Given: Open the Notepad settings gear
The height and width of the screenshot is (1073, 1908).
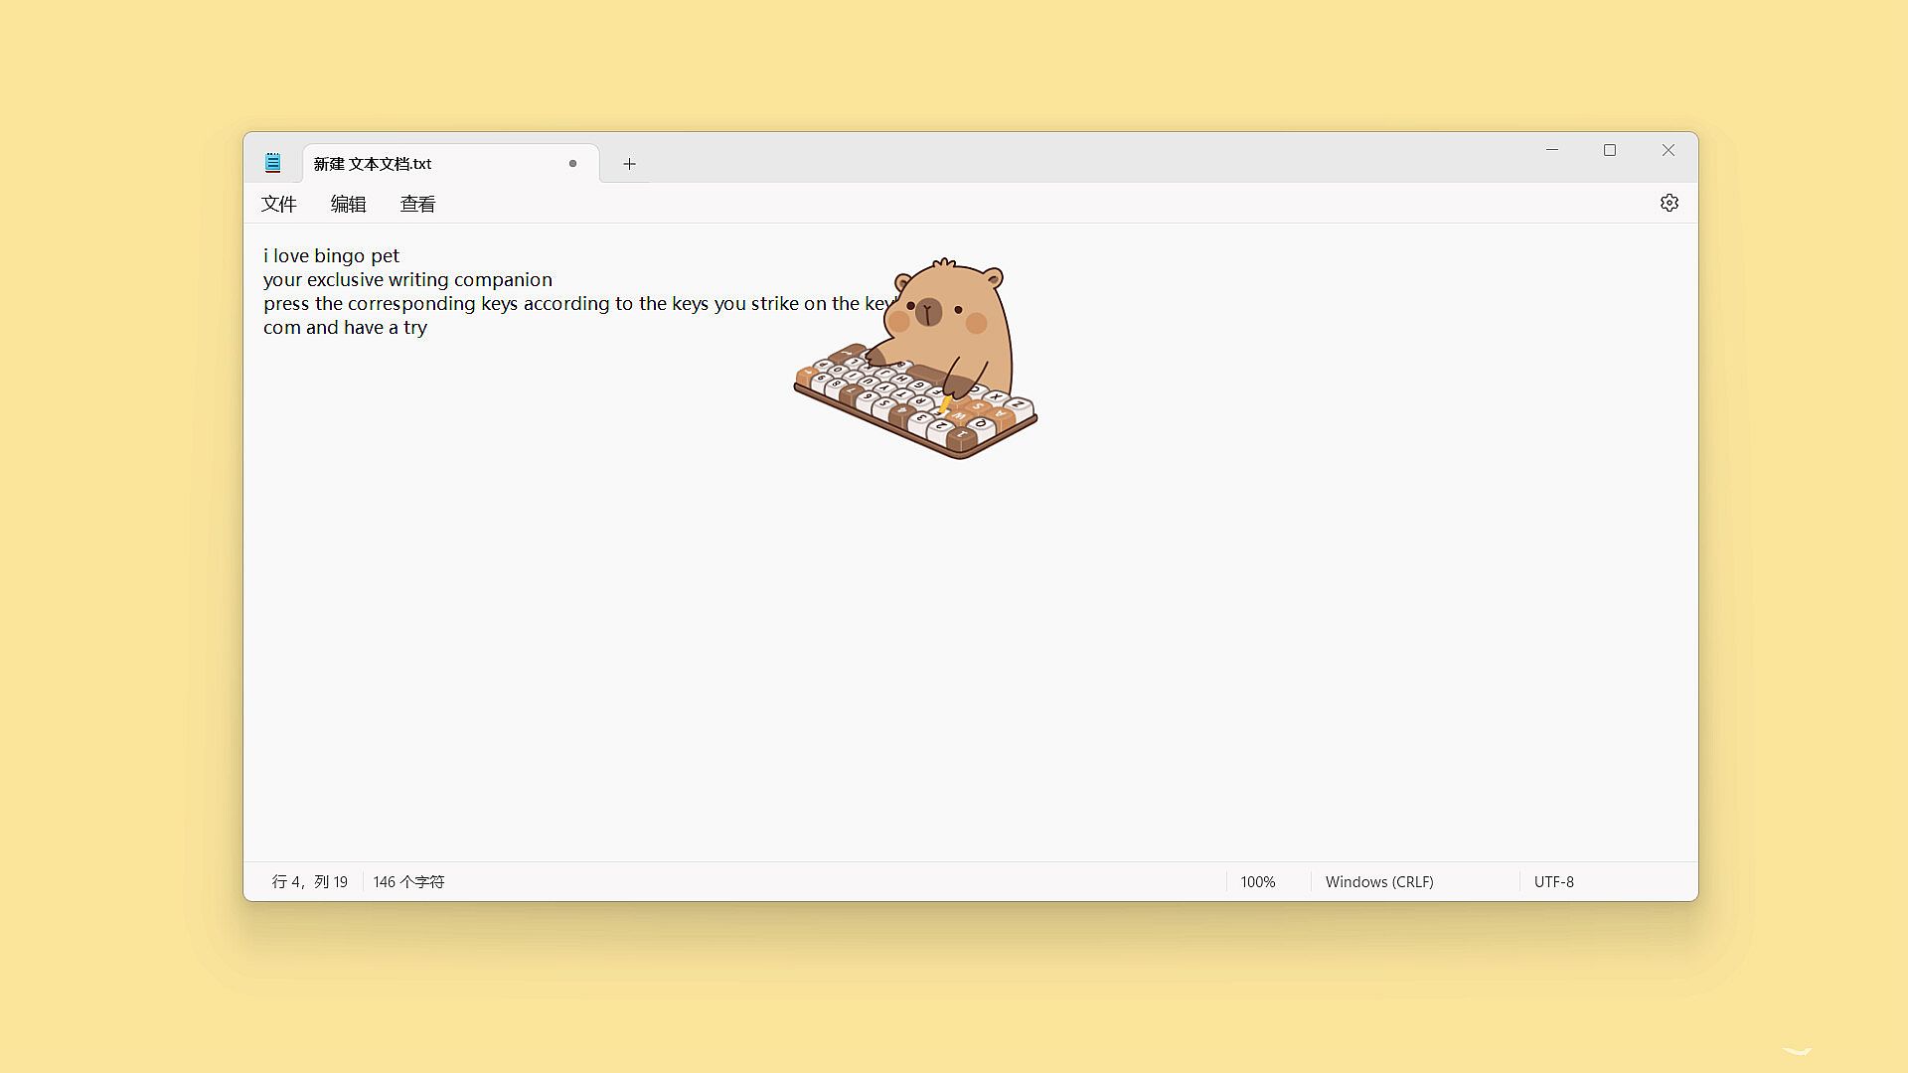Looking at the screenshot, I should [1669, 203].
